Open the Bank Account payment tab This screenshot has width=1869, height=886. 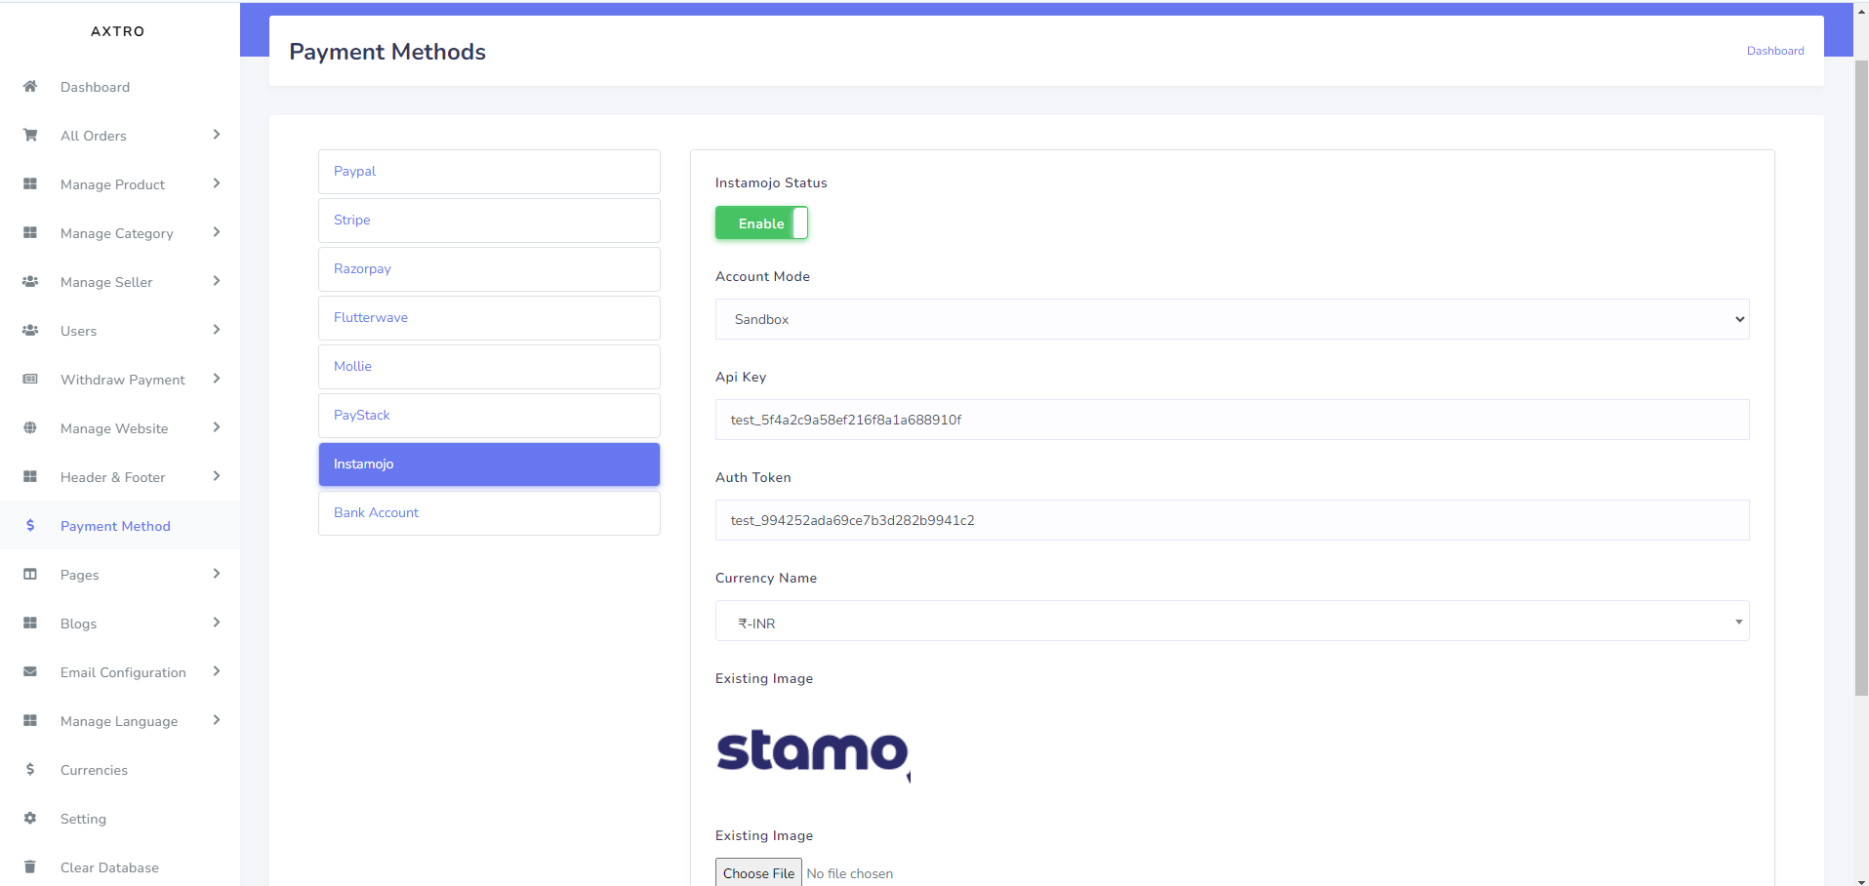pos(489,513)
